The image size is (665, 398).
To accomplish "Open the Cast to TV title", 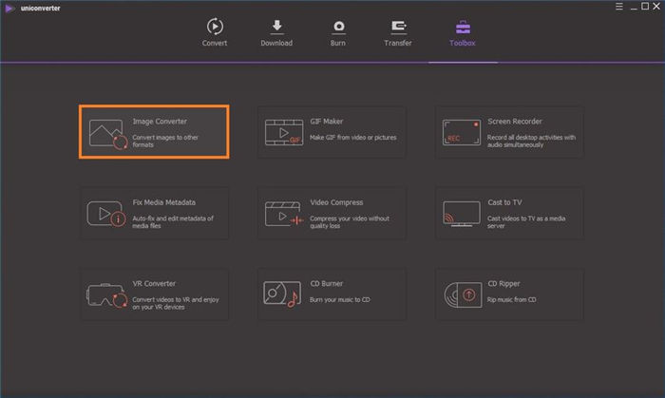I will tap(504, 202).
